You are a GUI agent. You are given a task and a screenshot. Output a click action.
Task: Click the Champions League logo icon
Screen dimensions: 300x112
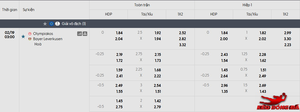tap(57, 24)
